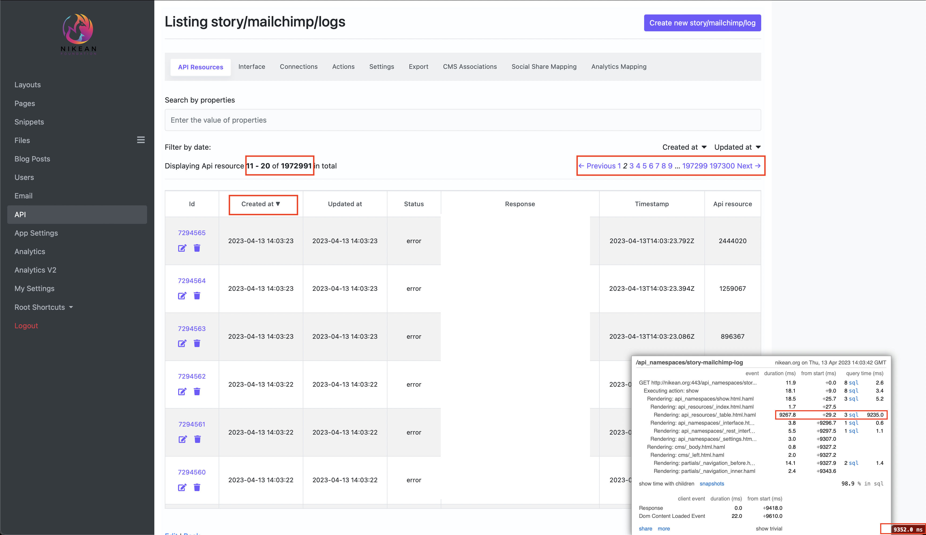
Task: Click snapshots link in profiler popup
Action: pyautogui.click(x=711, y=484)
